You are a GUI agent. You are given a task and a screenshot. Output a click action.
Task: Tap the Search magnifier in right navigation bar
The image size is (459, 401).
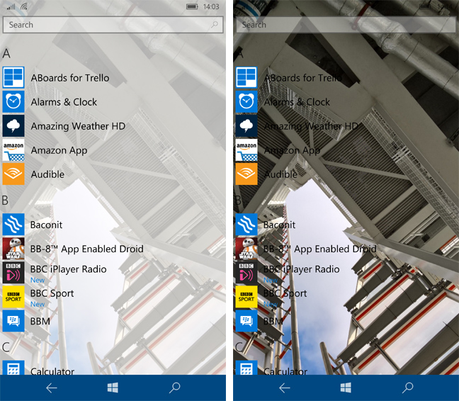[408, 388]
